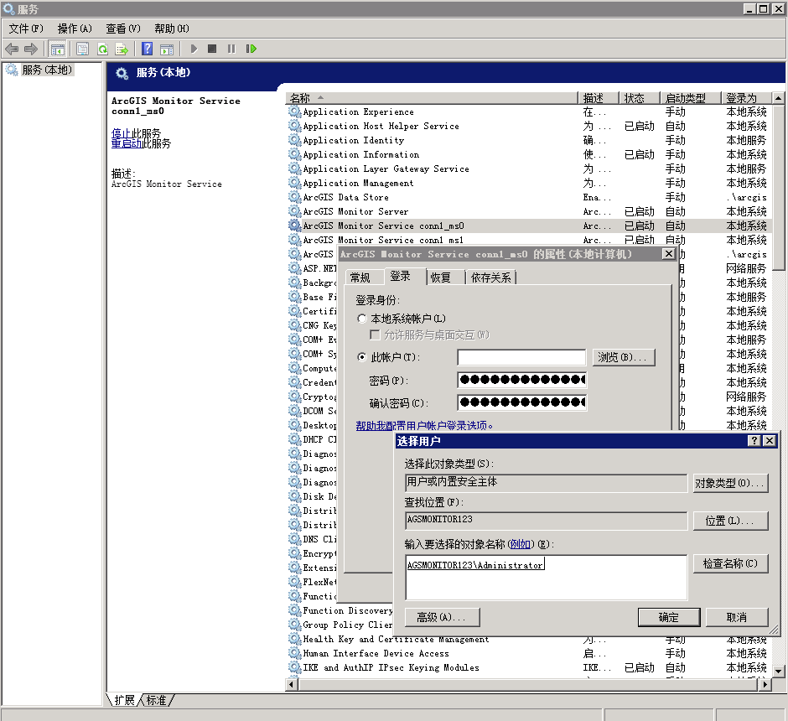Select the Application Host Helper Service row
The image size is (788, 721).
(x=528, y=126)
